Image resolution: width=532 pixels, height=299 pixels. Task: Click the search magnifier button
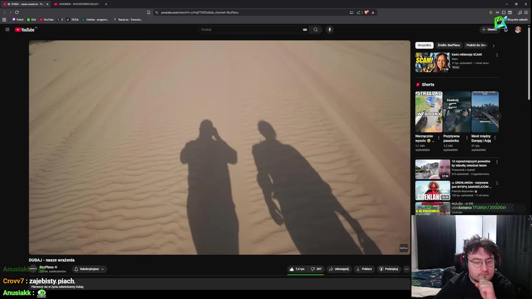[x=315, y=29]
